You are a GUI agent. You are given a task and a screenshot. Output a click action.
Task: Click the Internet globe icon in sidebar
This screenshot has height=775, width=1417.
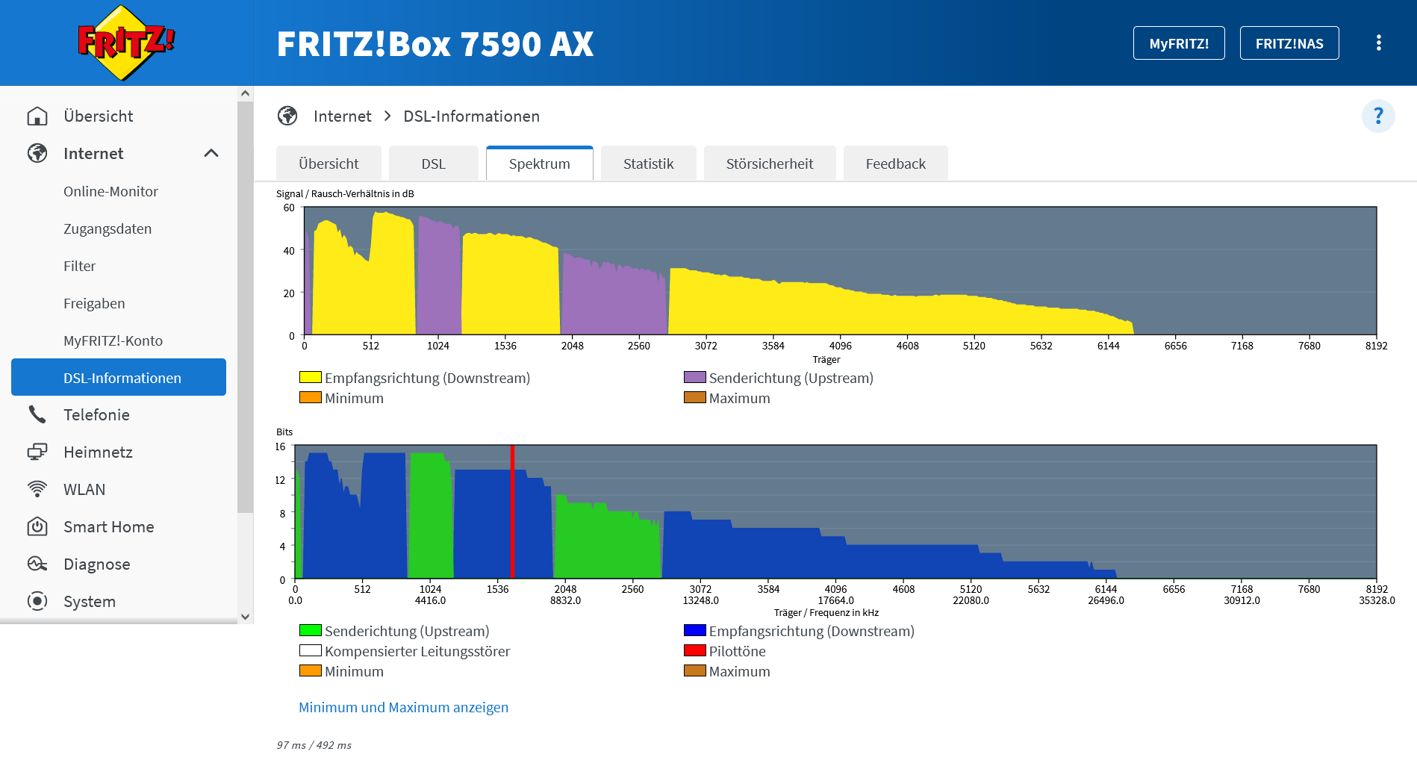(x=37, y=154)
